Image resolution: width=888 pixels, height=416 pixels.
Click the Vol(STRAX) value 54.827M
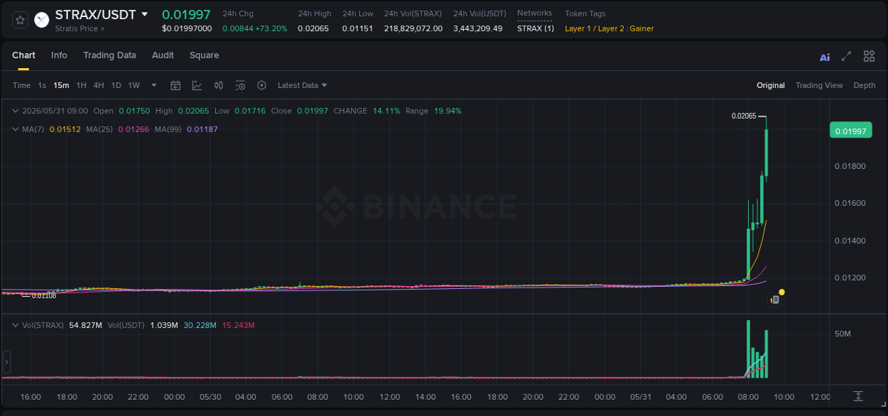[85, 325]
